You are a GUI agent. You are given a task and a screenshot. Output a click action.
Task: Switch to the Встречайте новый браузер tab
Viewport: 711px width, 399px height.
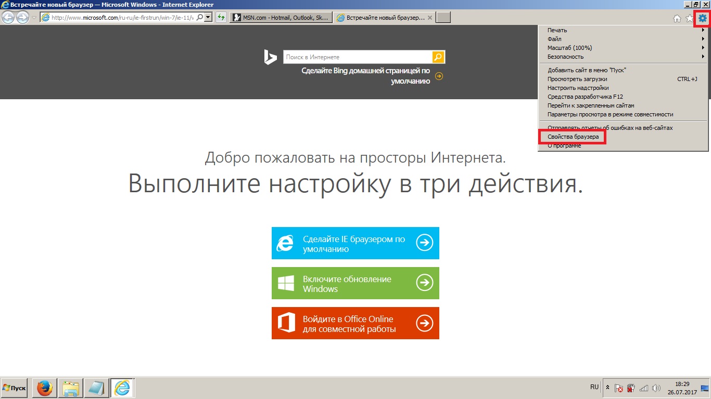click(x=384, y=18)
